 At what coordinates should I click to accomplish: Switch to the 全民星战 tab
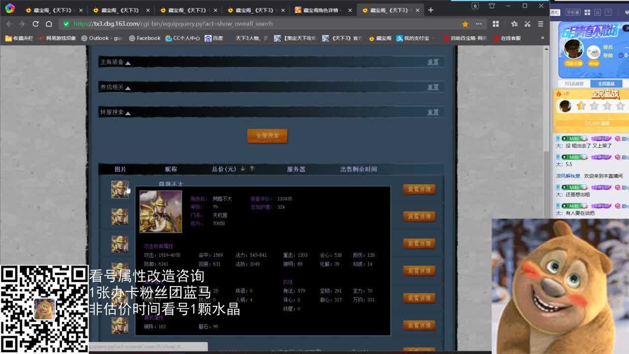[x=606, y=84]
